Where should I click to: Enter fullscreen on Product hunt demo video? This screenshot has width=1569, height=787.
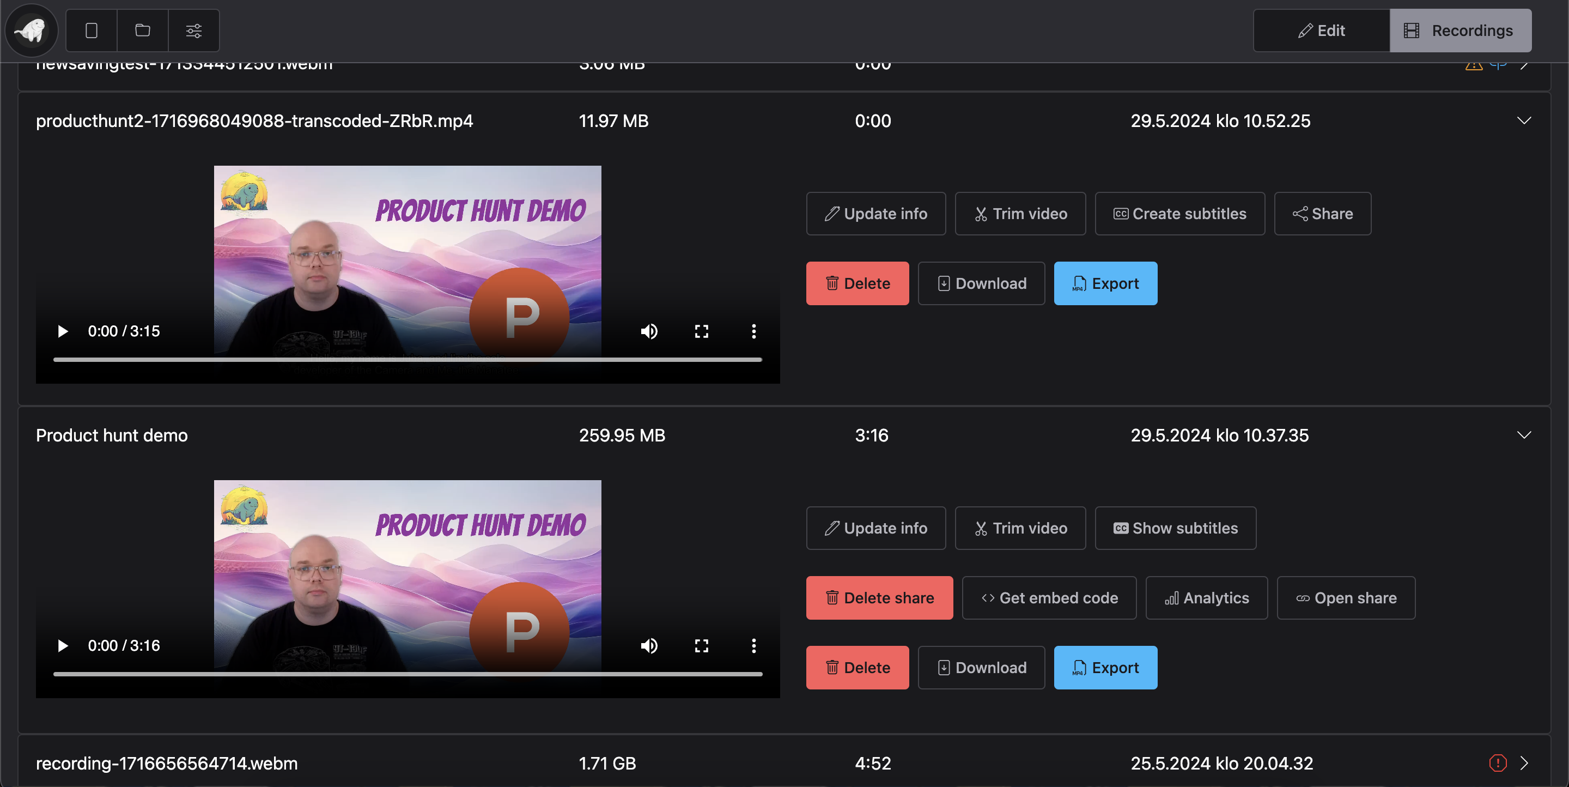[702, 646]
